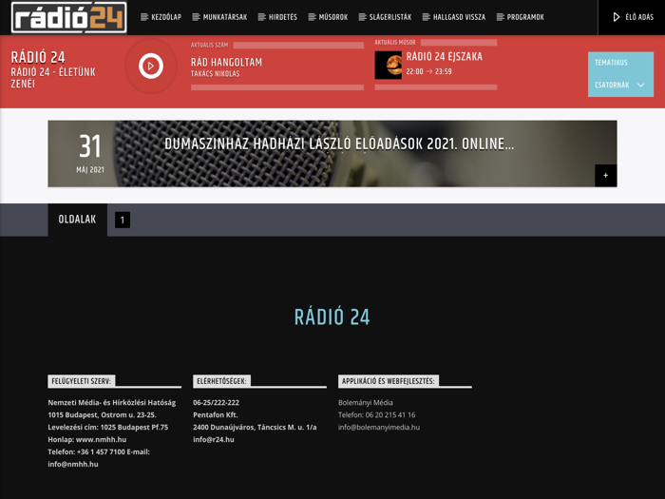665x499 pixels.
Task: Click the address 2400 Dunaújváros, Táncsics M. u. 1/a
Action: pos(255,428)
